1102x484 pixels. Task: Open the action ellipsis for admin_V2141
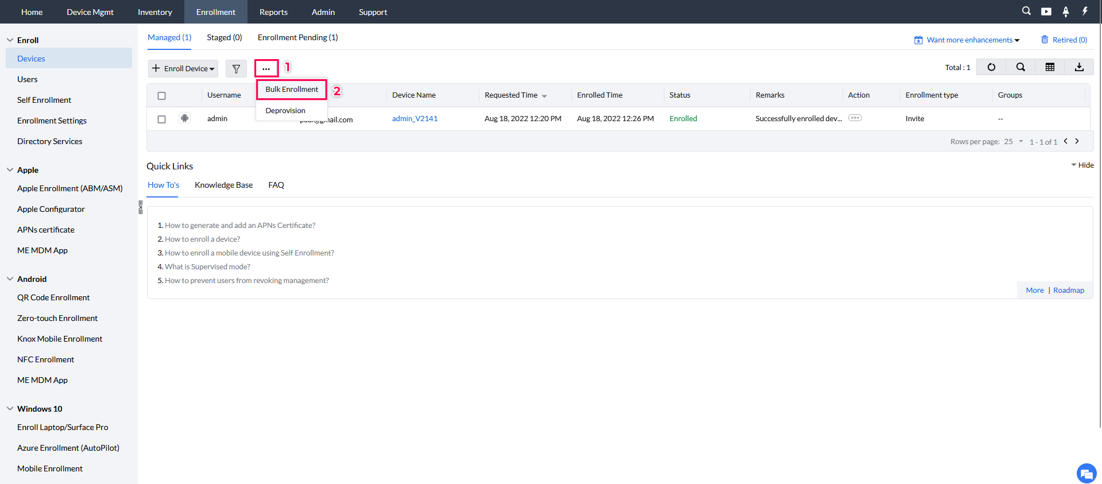855,118
